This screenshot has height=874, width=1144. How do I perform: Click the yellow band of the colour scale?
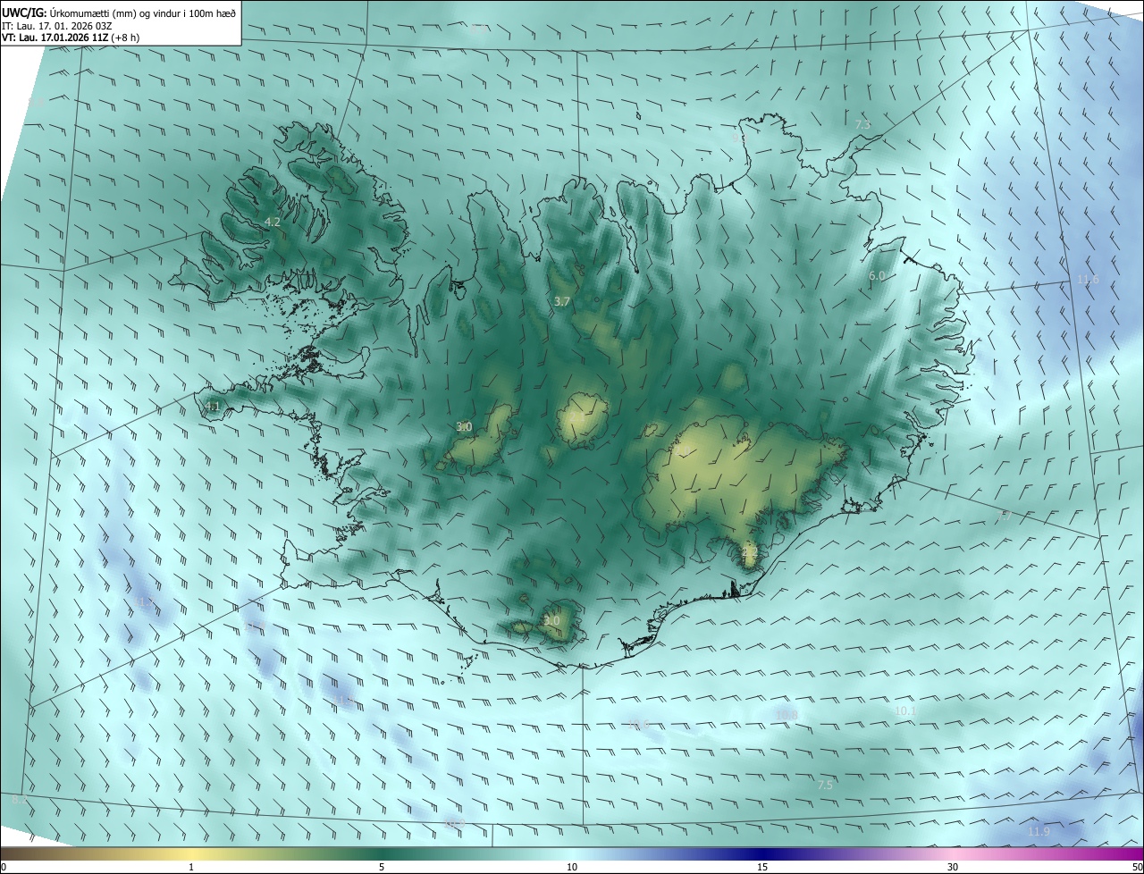point(192,854)
